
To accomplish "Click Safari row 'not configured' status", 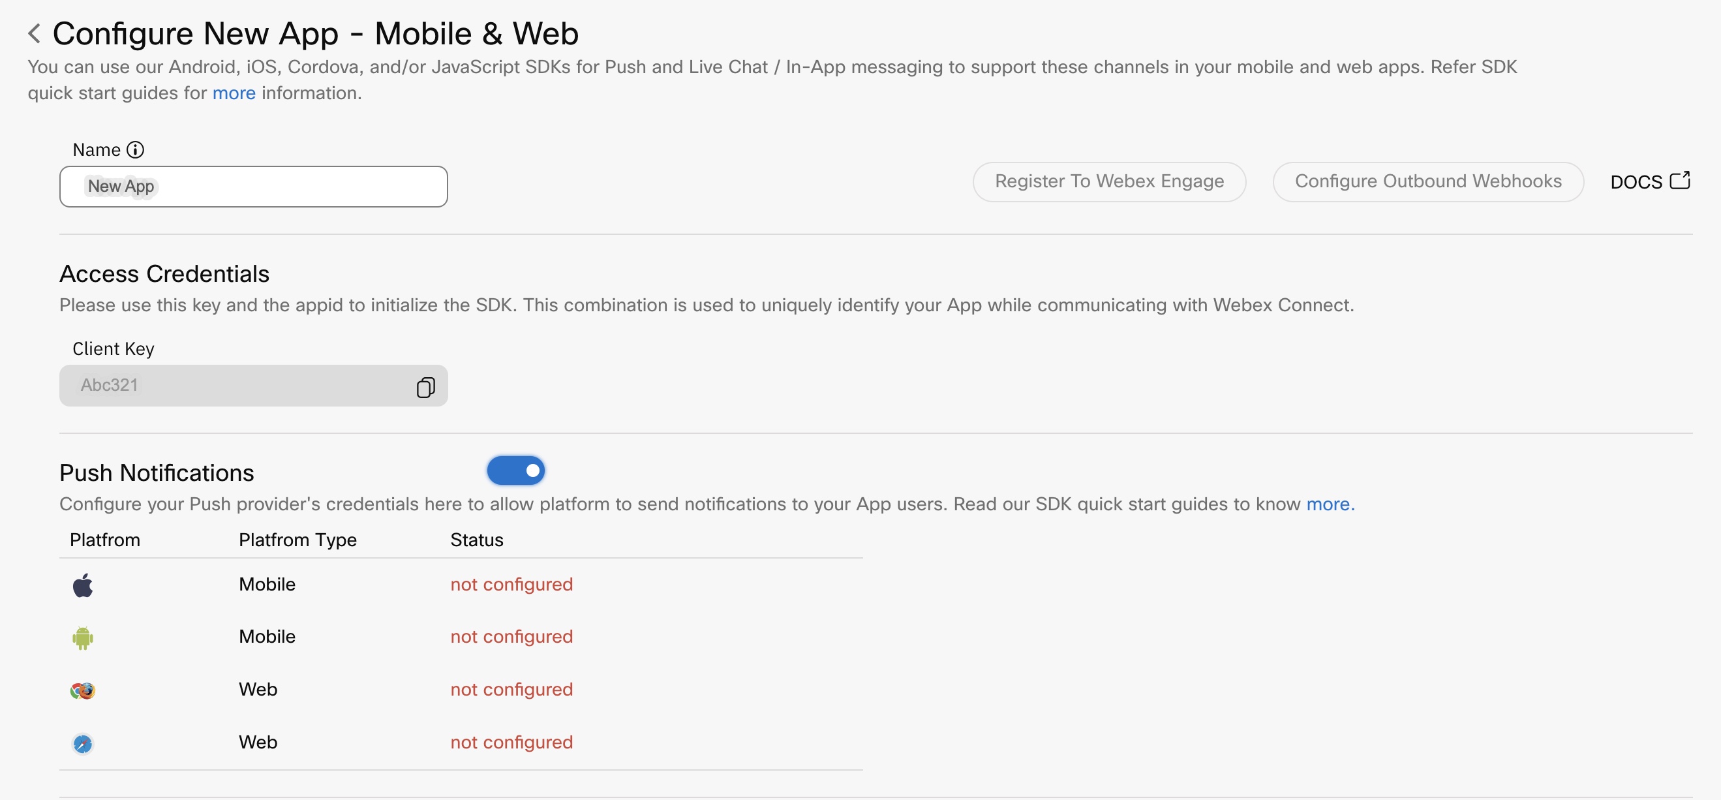I will tap(511, 742).
